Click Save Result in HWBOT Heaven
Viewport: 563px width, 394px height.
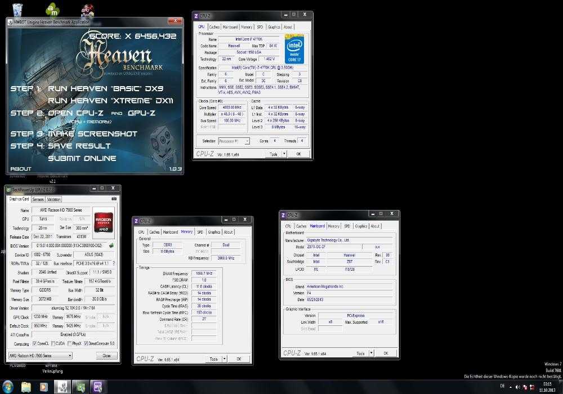tap(79, 146)
